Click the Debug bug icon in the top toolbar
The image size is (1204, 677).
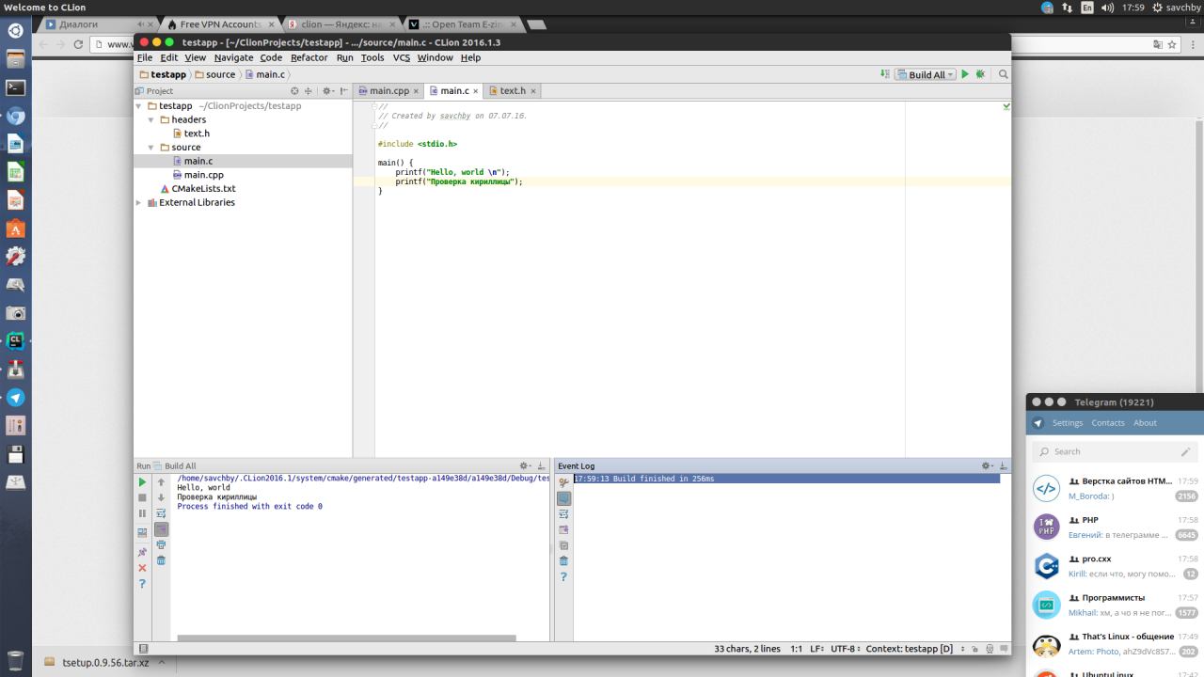coord(980,74)
